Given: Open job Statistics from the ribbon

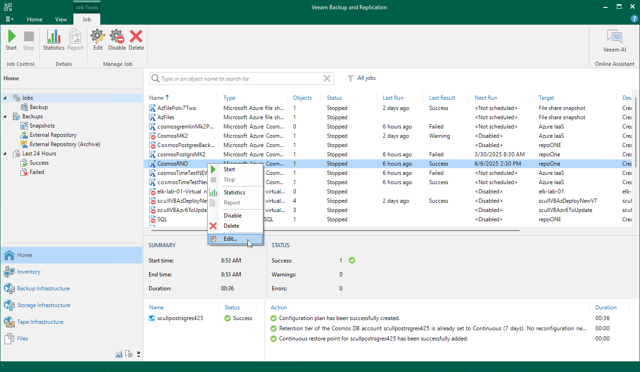Looking at the screenshot, I should click(x=54, y=40).
